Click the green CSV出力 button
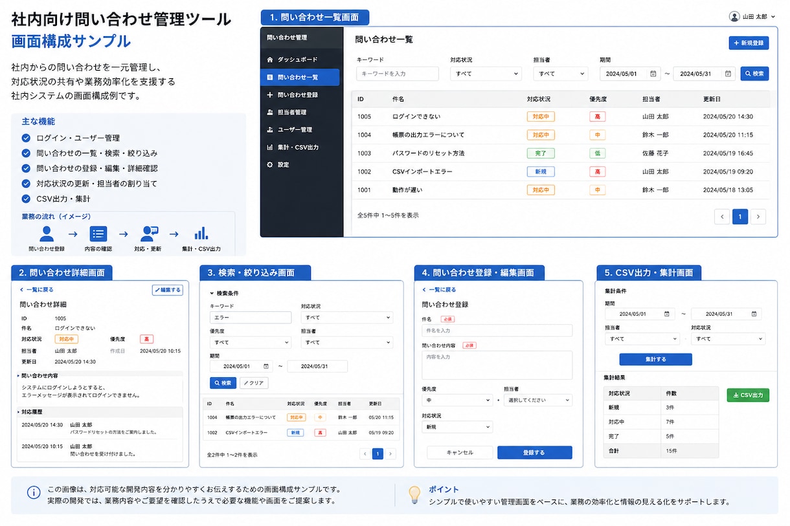This screenshot has height=526, width=790. click(748, 395)
